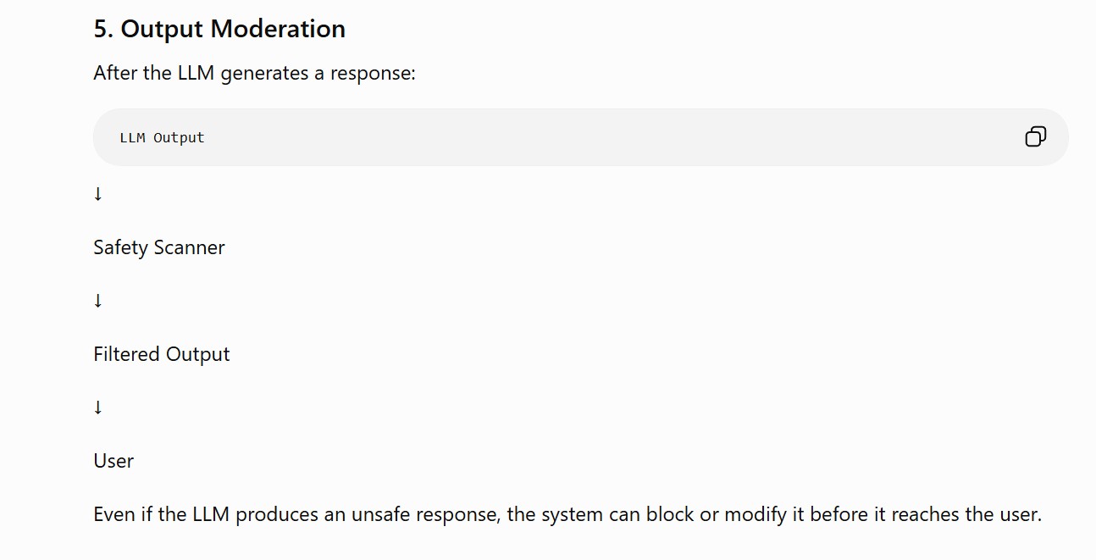Click the word 'Moderation' in the heading

tap(278, 29)
